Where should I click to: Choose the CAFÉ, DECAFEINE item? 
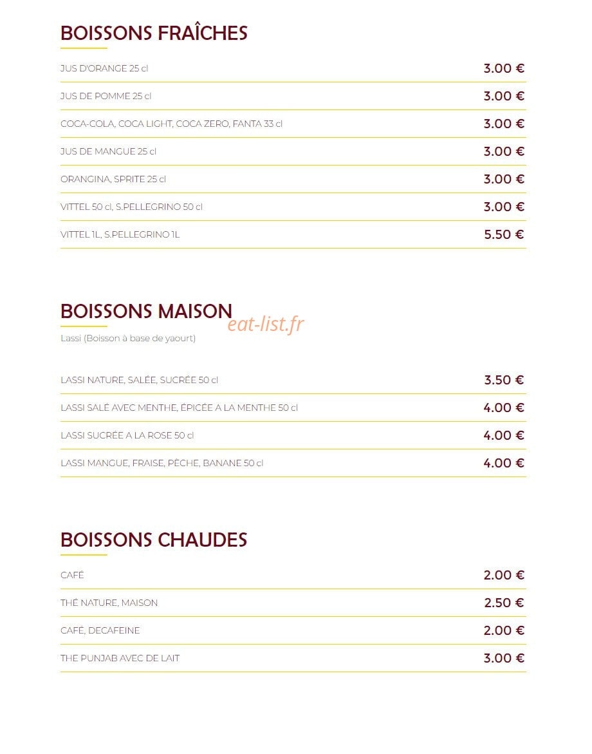click(x=100, y=630)
